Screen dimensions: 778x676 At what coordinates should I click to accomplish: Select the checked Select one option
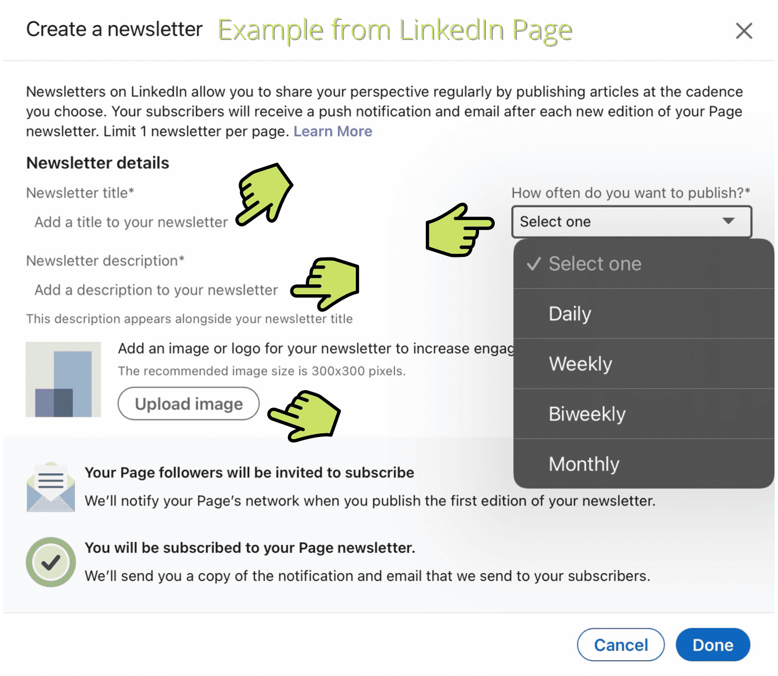tap(643, 264)
